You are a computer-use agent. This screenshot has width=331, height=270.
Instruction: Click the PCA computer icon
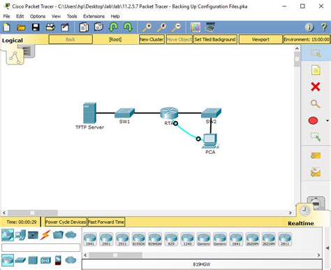(x=210, y=141)
